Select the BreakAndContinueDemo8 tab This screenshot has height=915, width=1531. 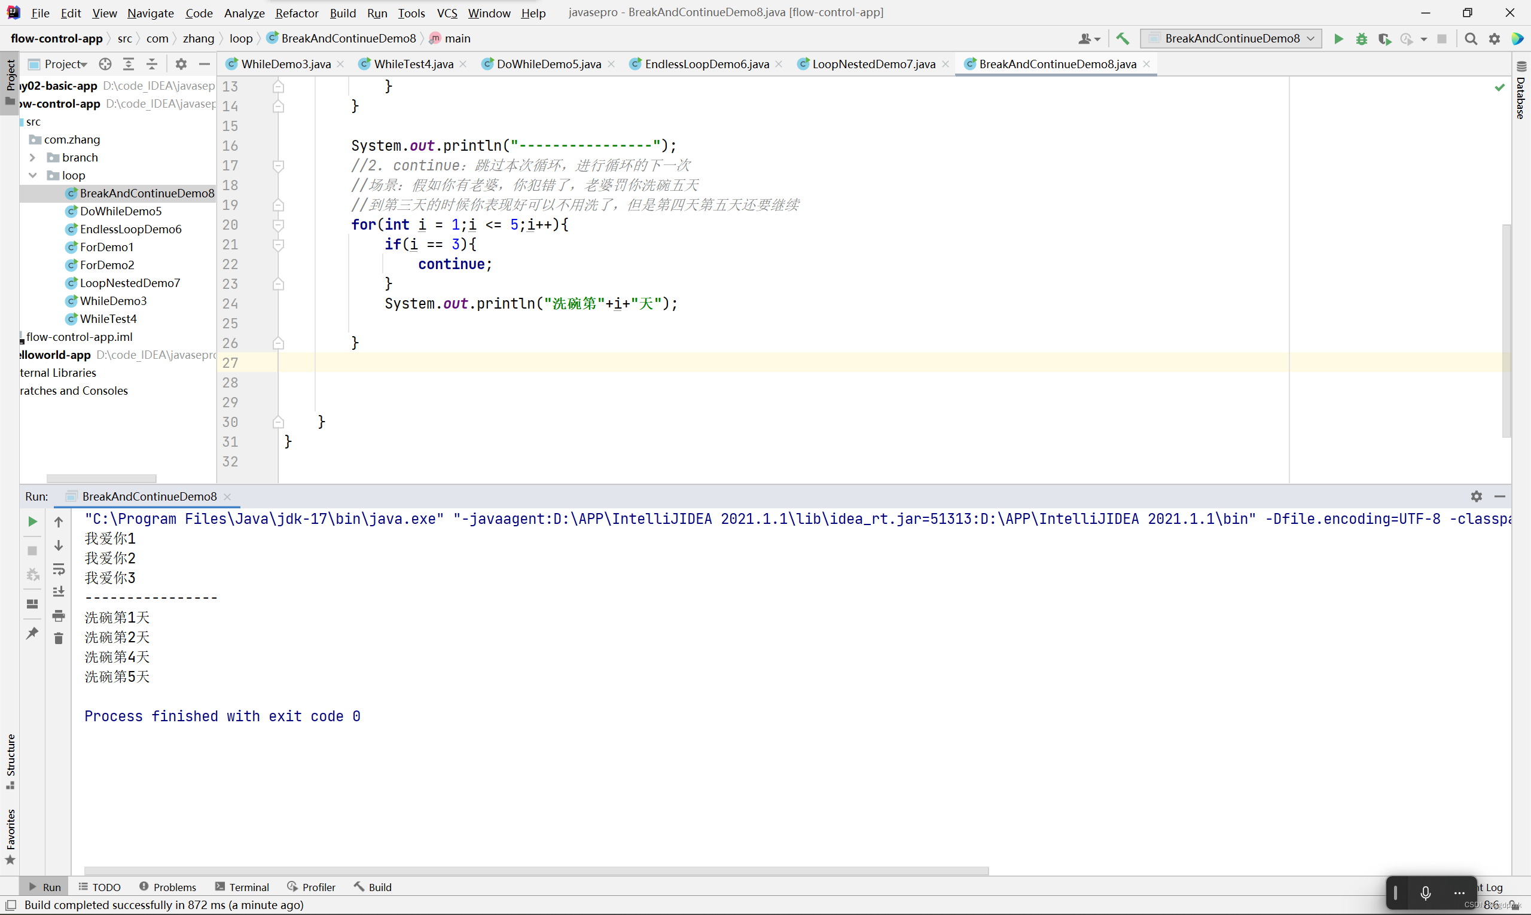pyautogui.click(x=1057, y=63)
